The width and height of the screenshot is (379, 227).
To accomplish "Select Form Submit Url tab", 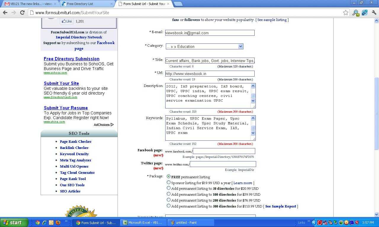I will (144, 4).
